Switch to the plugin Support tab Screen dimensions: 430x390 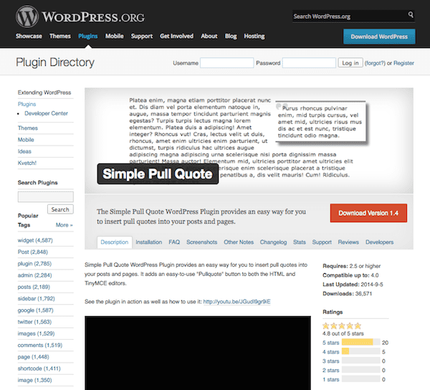[x=322, y=242]
